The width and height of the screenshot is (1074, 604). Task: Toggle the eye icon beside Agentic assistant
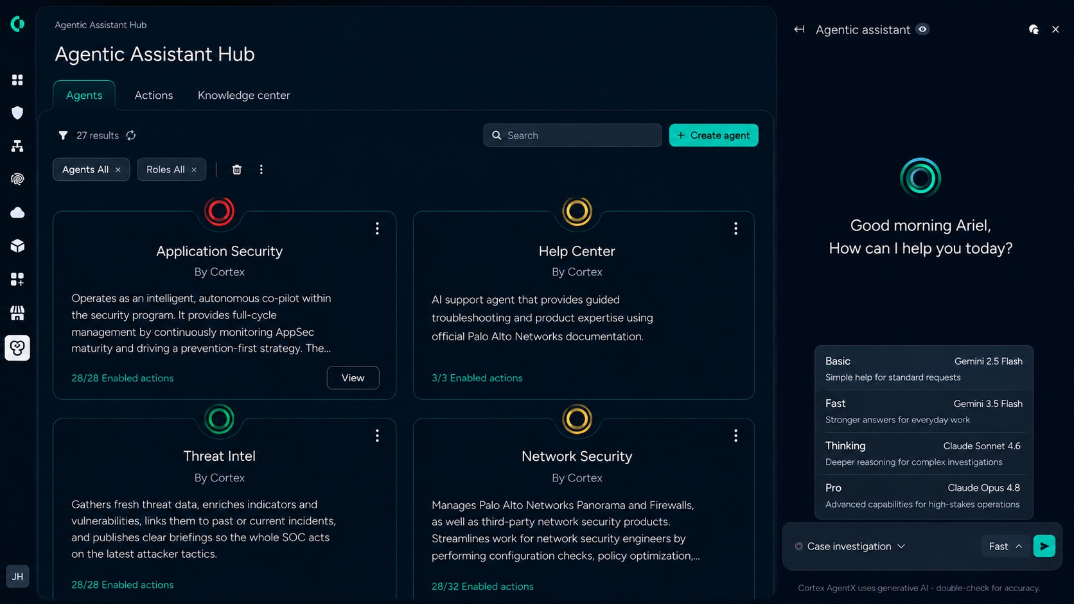click(922, 30)
